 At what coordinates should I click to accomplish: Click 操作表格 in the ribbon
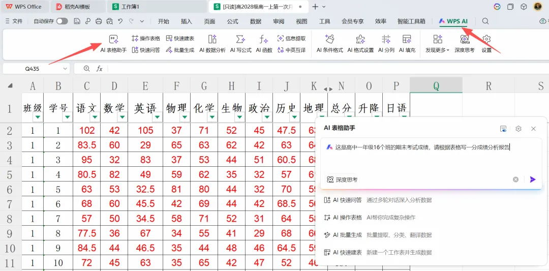[x=146, y=39]
